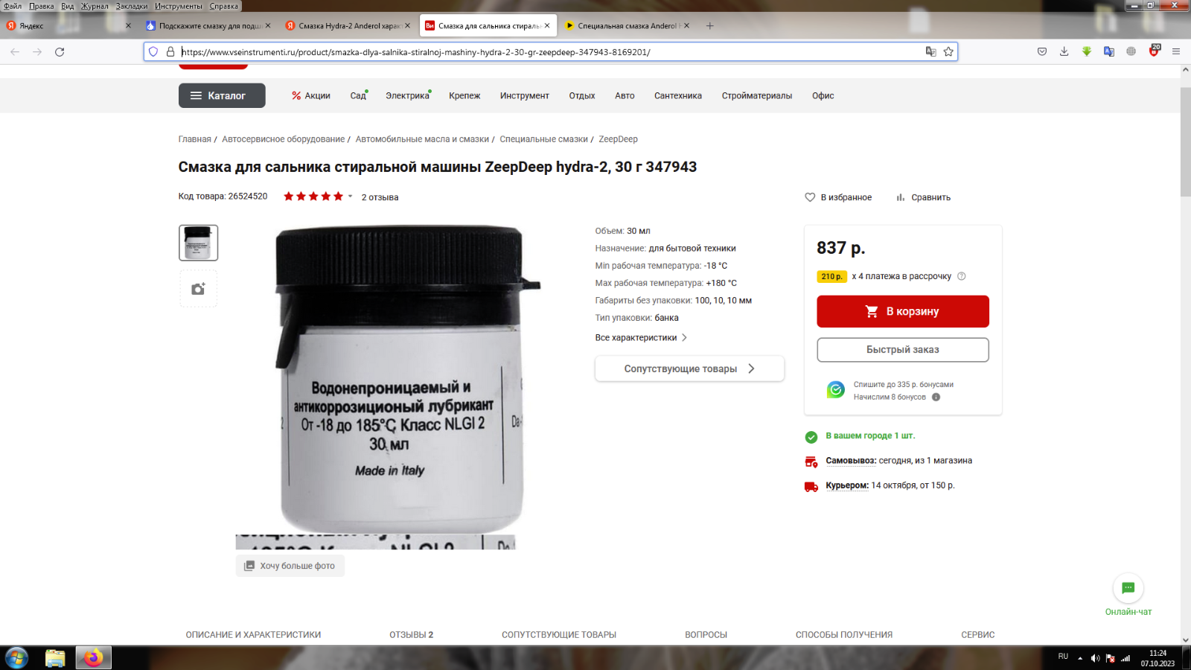This screenshot has width=1191, height=670.
Task: Select the product image thumbnail
Action: (x=198, y=243)
